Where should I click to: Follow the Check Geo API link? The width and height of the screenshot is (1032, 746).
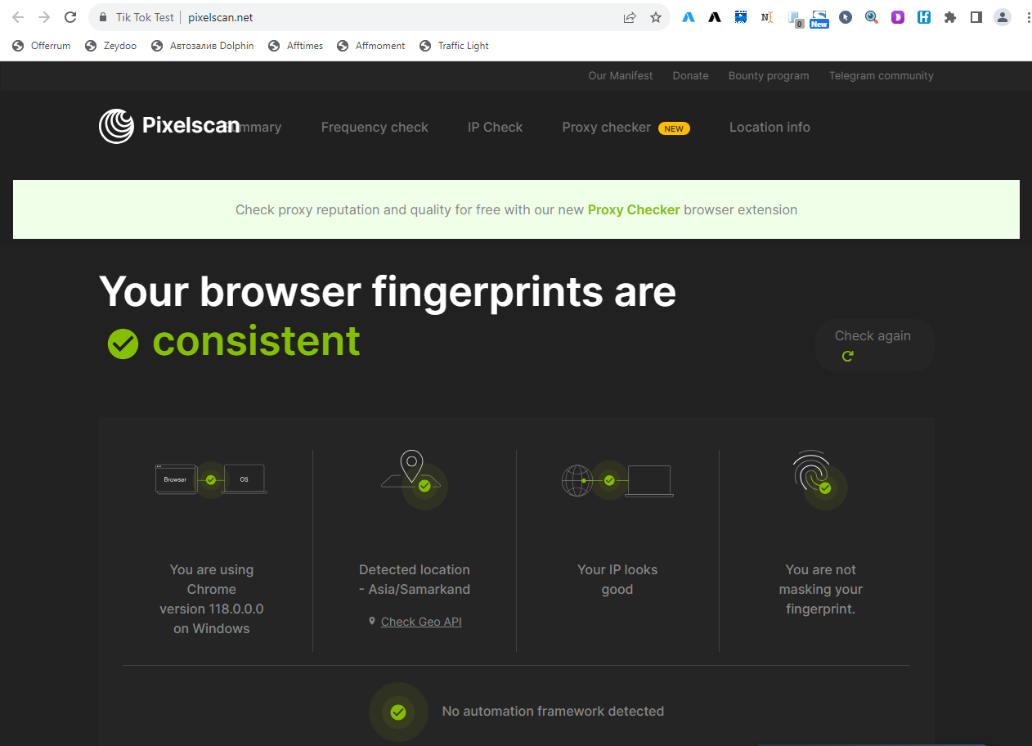tap(421, 622)
